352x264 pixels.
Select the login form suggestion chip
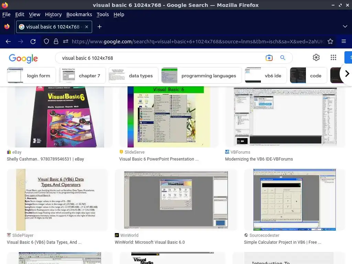tap(31, 75)
